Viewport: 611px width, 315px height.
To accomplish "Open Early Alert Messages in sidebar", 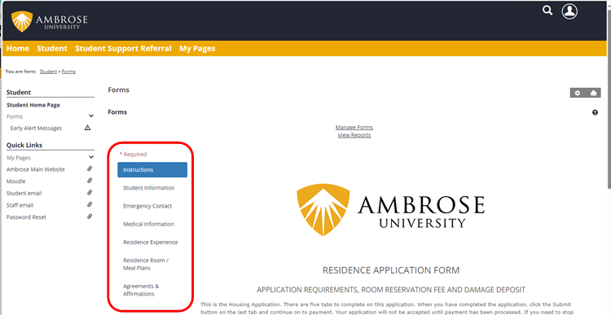I will (36, 128).
